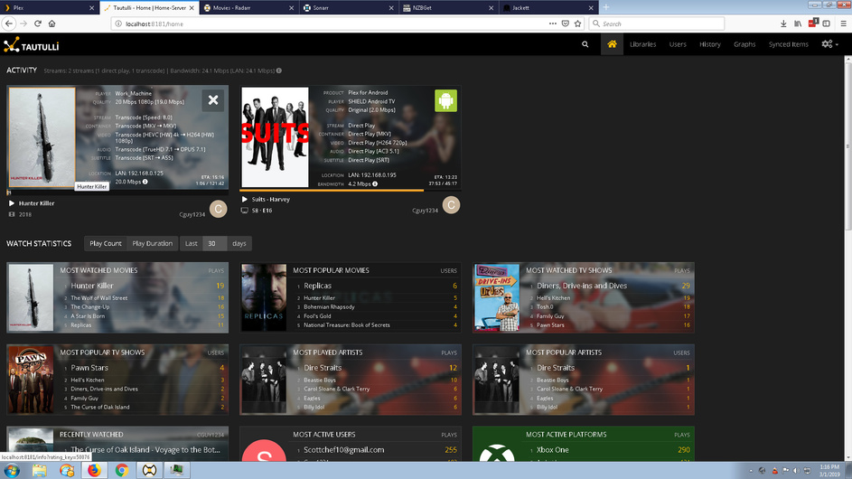The image size is (852, 479).
Task: Click the S8 · E16 episode label
Action: point(262,211)
